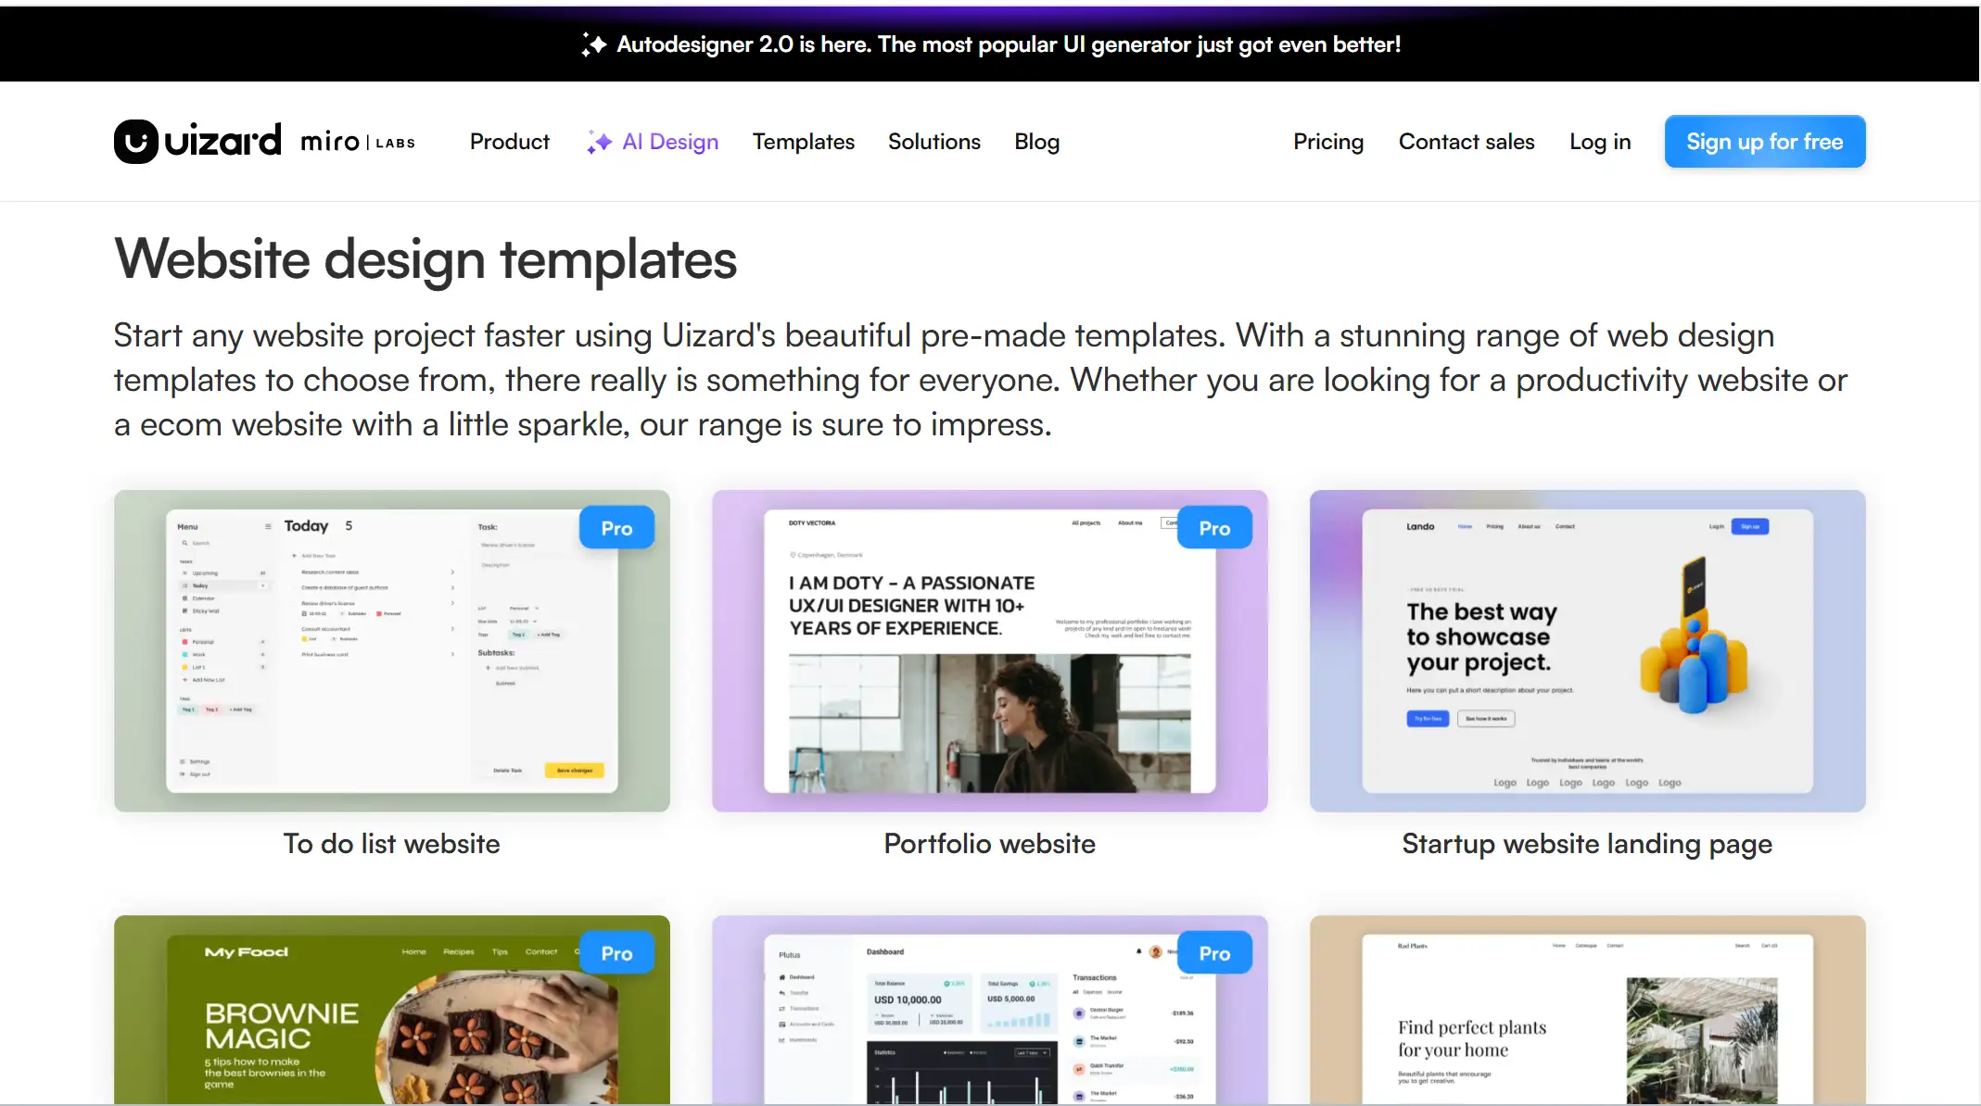Screen dimensions: 1981x1106
Task: Click the Autodesigner 2.0 announcement banner
Action: [990, 44]
